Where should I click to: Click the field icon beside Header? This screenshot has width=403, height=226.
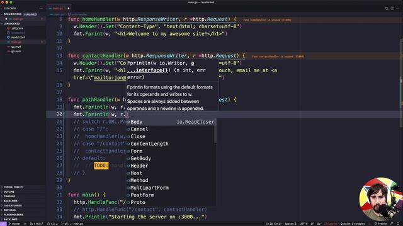[128, 166]
